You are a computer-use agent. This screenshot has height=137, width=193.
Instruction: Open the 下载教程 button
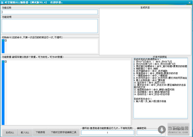[40, 132]
